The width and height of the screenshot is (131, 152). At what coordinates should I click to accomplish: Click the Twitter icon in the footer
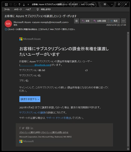point(23,128)
